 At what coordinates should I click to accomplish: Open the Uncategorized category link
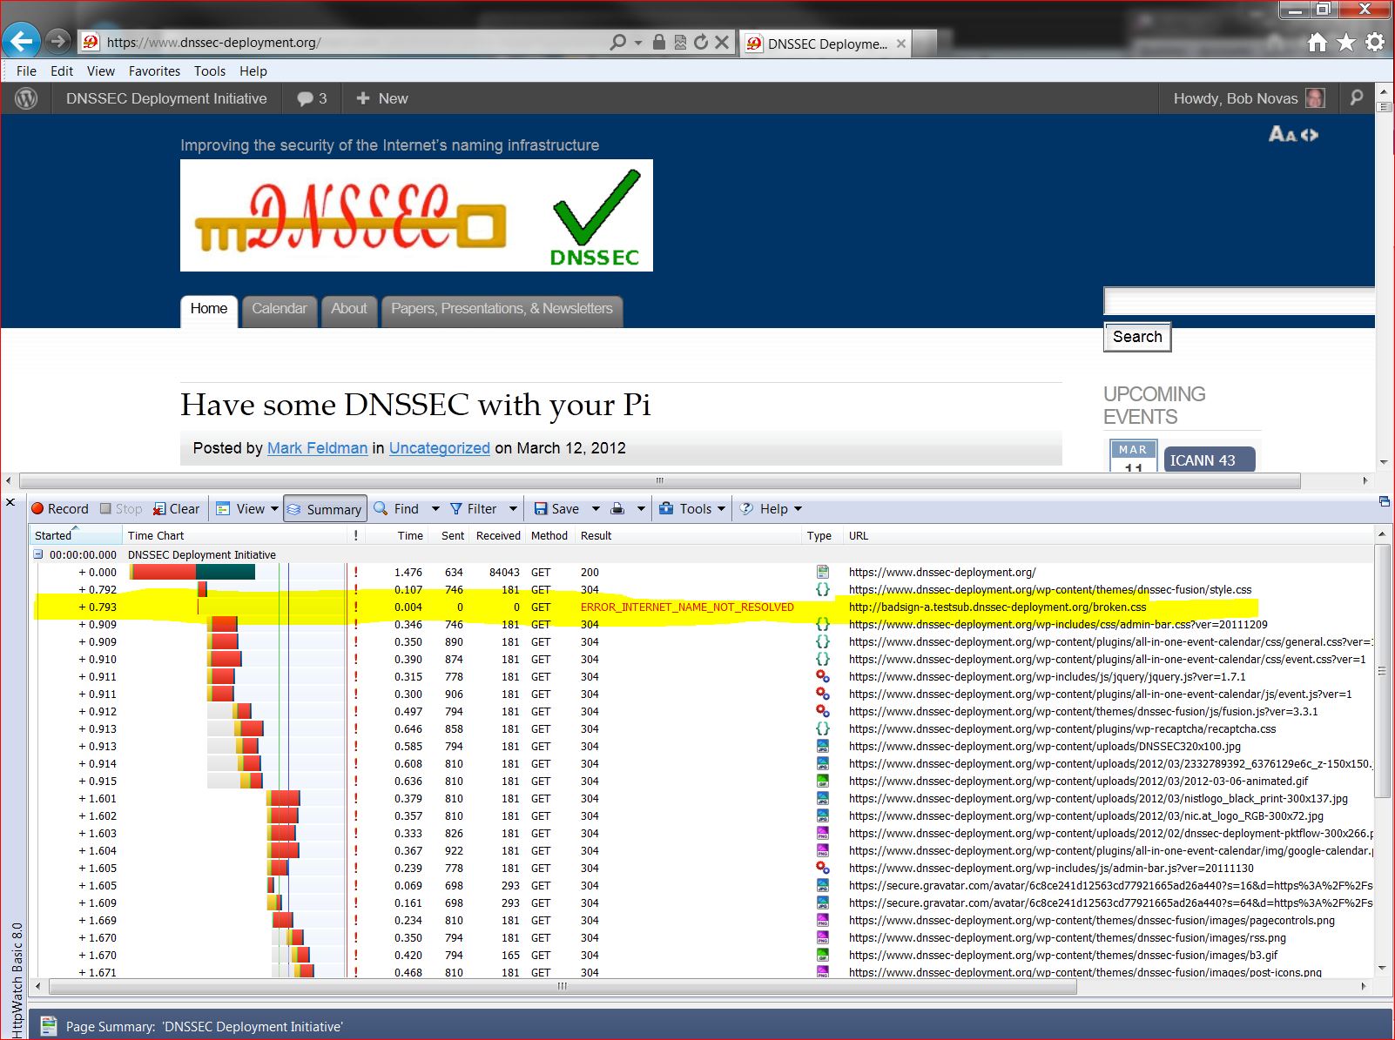click(x=440, y=448)
